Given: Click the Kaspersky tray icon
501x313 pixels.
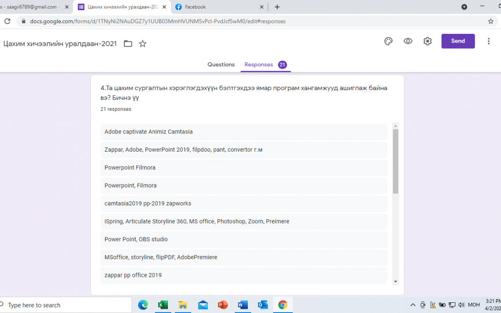Looking at the screenshot, I should pos(433,305).
